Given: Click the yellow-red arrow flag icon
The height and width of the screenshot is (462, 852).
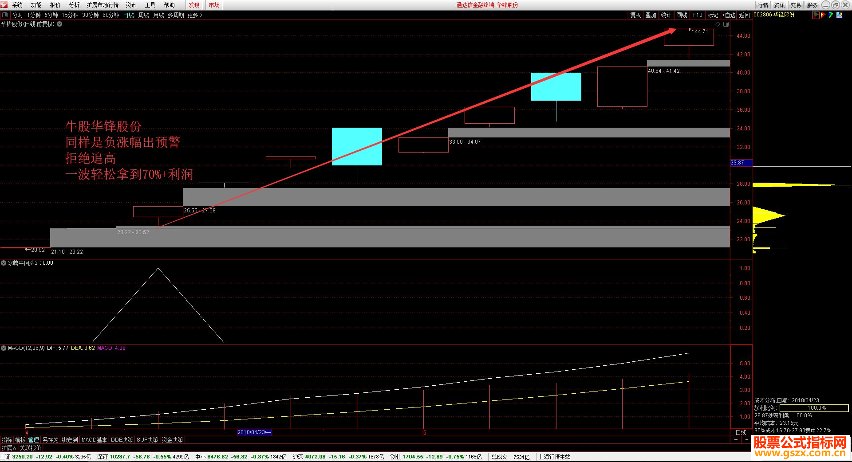Looking at the screenshot, I should (823, 15).
